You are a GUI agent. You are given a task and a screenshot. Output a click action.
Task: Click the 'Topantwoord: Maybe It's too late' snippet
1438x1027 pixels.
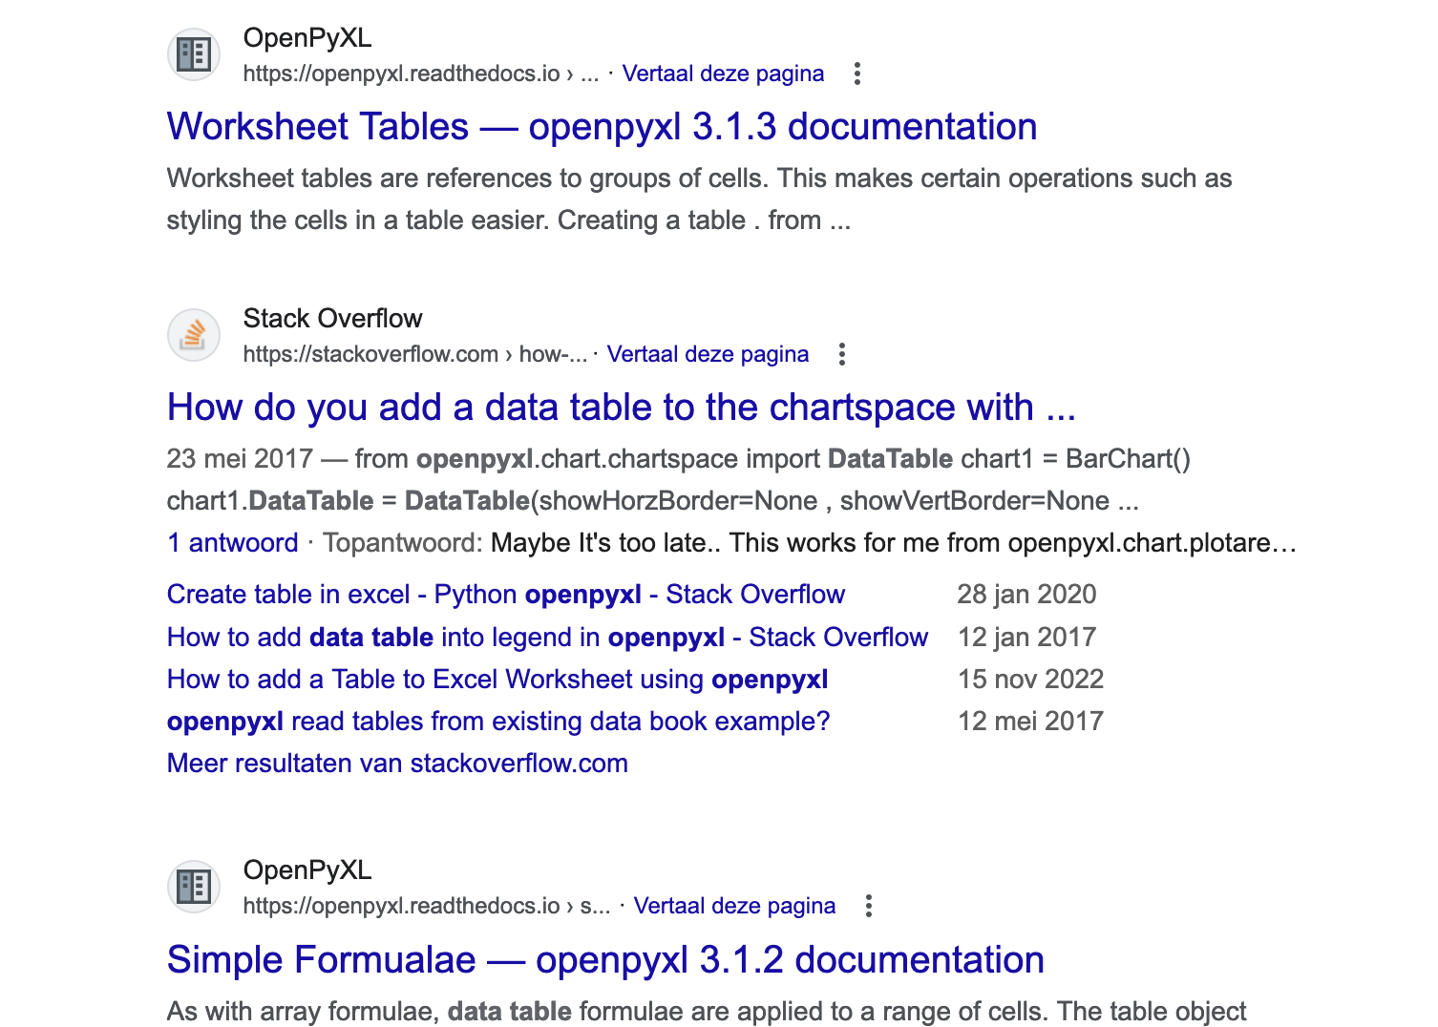(810, 543)
